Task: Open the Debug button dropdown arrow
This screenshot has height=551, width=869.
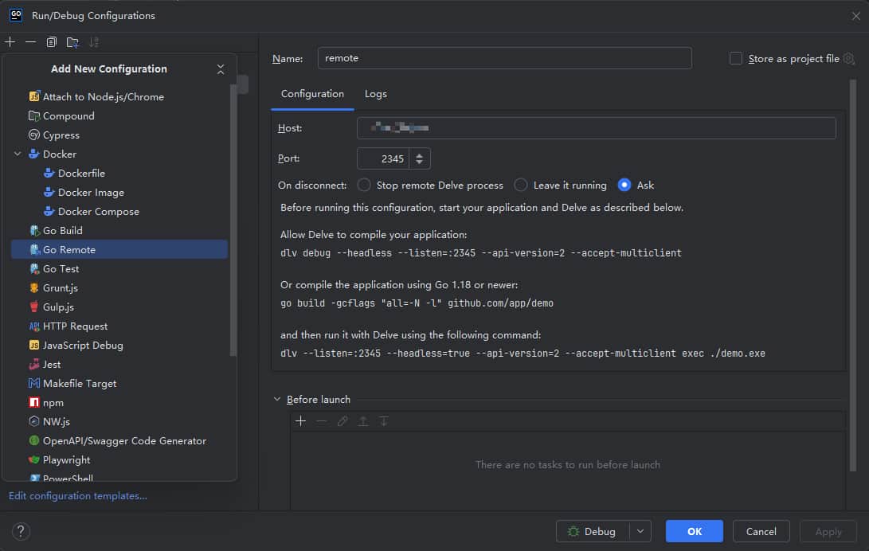Action: tap(640, 532)
